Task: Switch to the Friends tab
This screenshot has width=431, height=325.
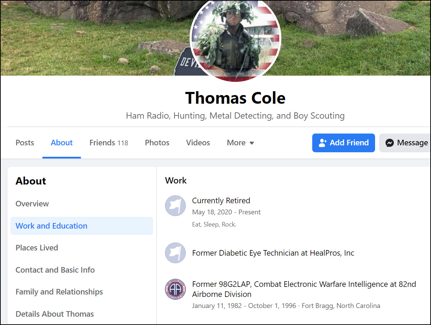Action: click(109, 143)
